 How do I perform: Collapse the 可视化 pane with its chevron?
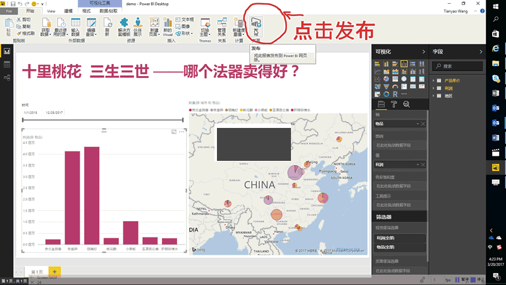click(423, 52)
